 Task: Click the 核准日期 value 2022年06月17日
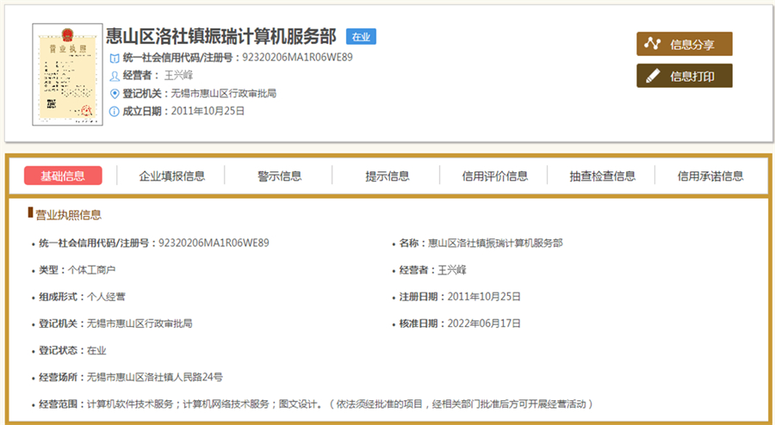pyautogui.click(x=482, y=323)
